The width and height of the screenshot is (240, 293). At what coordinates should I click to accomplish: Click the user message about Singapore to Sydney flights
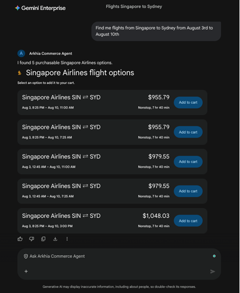point(156,31)
